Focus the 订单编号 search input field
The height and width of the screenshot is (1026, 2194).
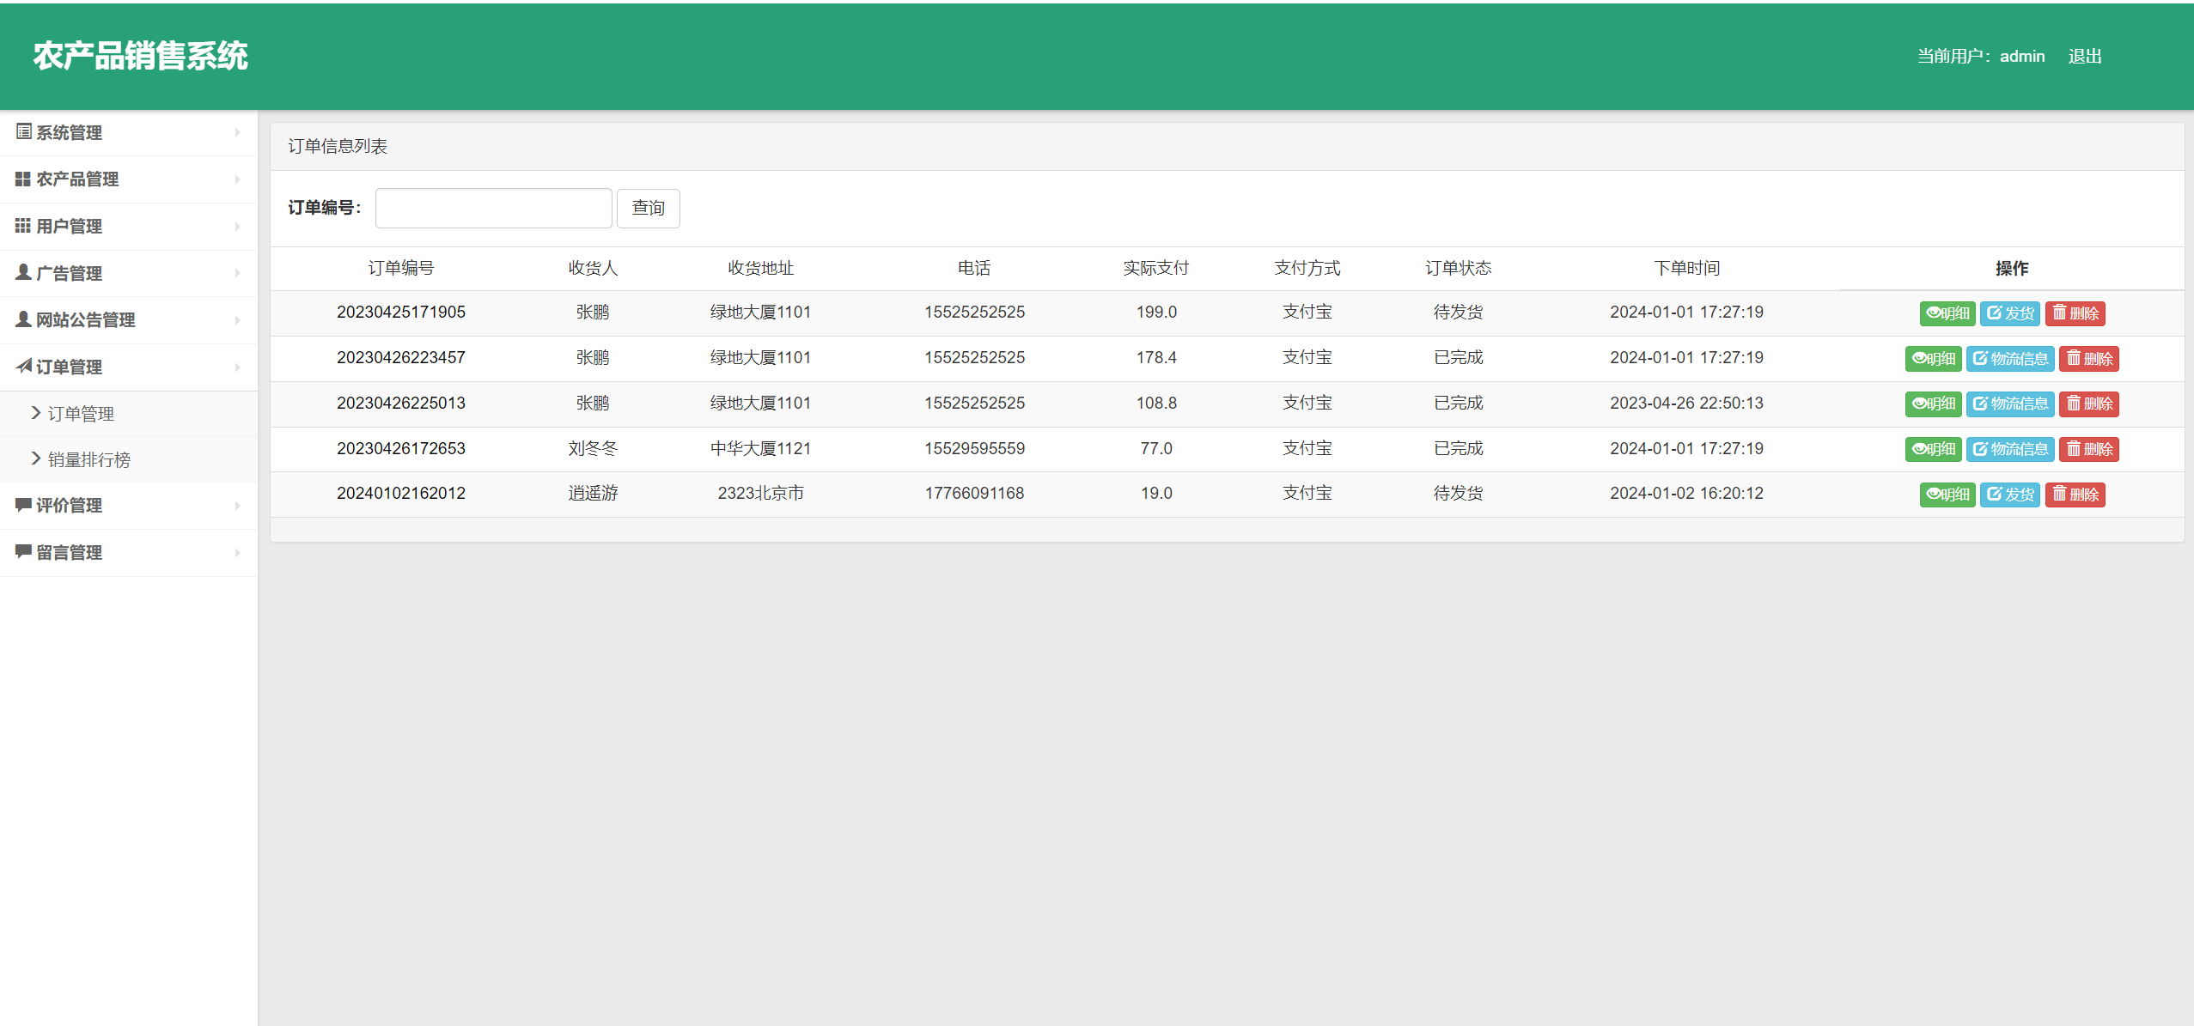coord(493,208)
